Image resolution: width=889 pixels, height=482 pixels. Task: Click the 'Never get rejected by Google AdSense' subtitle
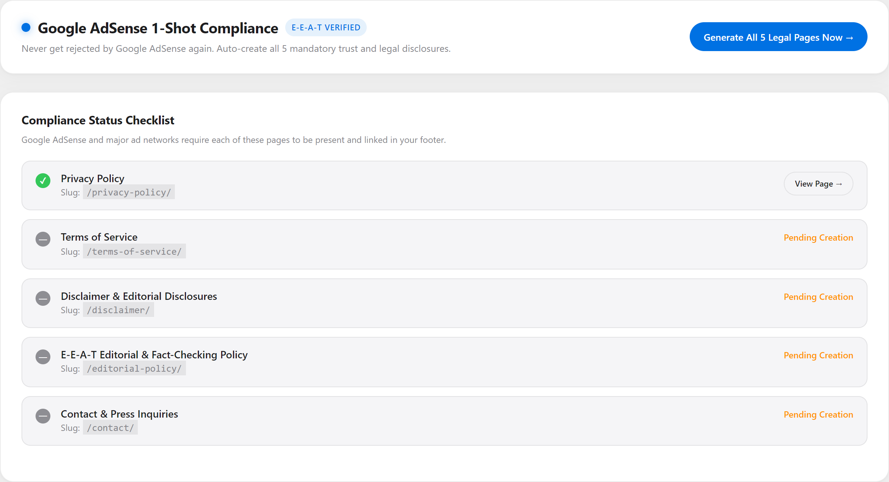(236, 48)
